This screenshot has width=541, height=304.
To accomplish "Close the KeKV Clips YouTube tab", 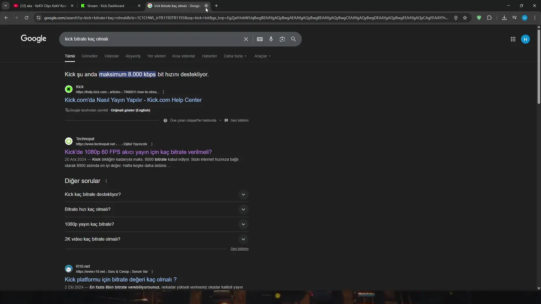I will 72,6.
